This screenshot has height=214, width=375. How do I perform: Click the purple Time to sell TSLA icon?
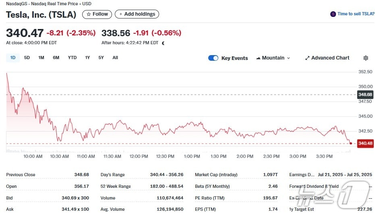coord(333,14)
